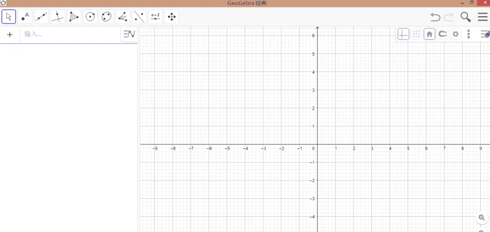Select the Move arrow tool
The width and height of the screenshot is (490, 232).
point(9,17)
